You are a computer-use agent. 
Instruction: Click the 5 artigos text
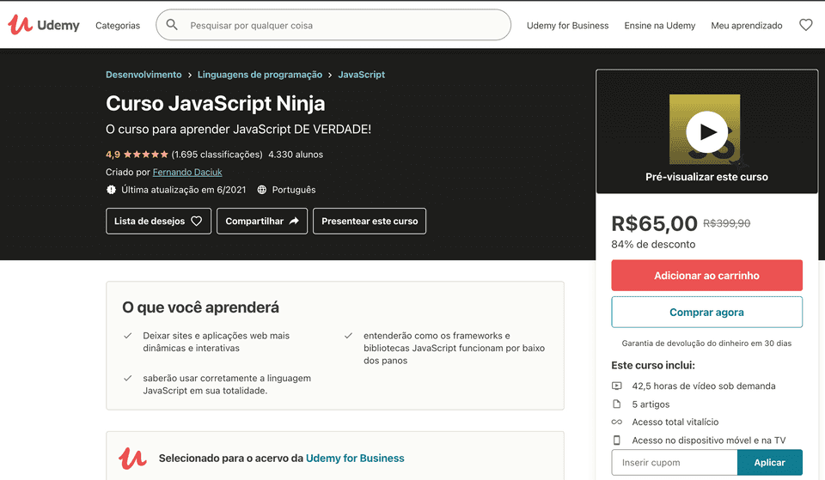point(651,404)
